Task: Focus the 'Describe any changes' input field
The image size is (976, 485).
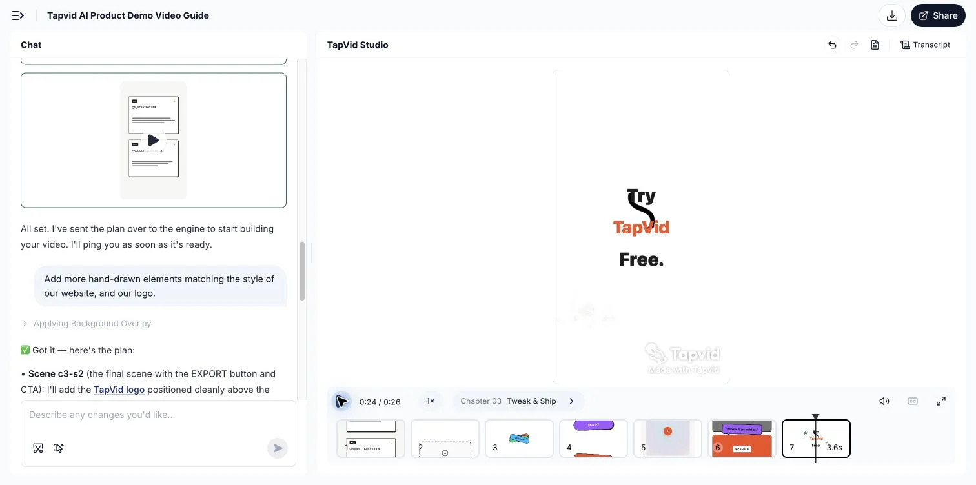Action: pos(158,415)
